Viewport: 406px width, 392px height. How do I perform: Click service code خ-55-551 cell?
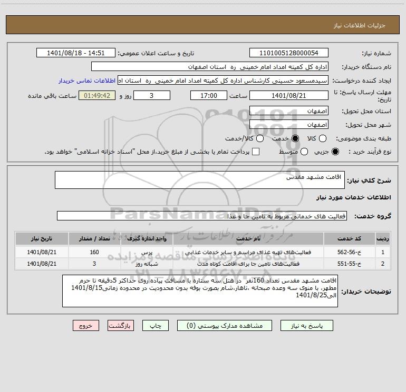[x=349, y=264]
